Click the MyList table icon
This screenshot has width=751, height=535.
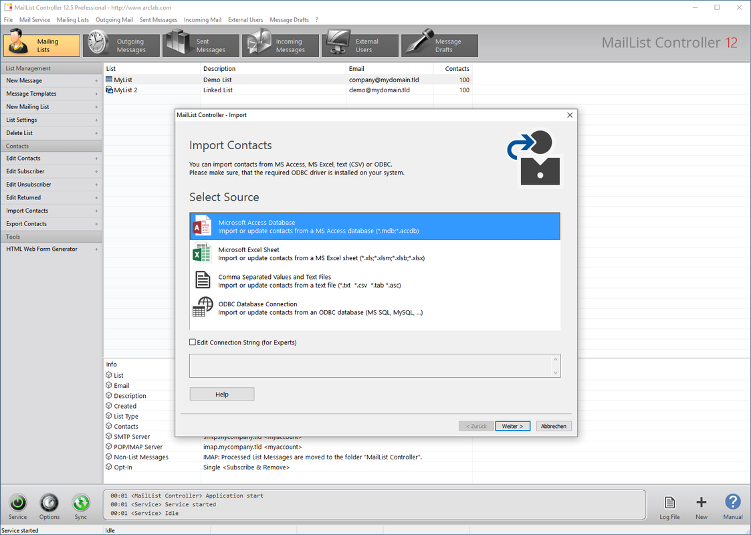coord(109,80)
